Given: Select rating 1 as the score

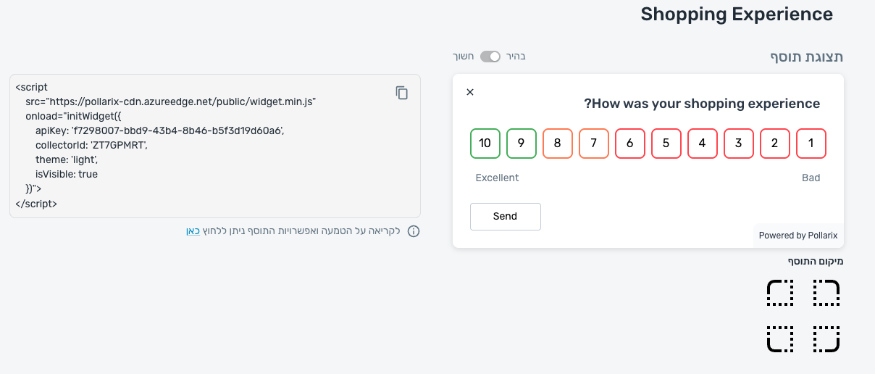Looking at the screenshot, I should coord(811,144).
